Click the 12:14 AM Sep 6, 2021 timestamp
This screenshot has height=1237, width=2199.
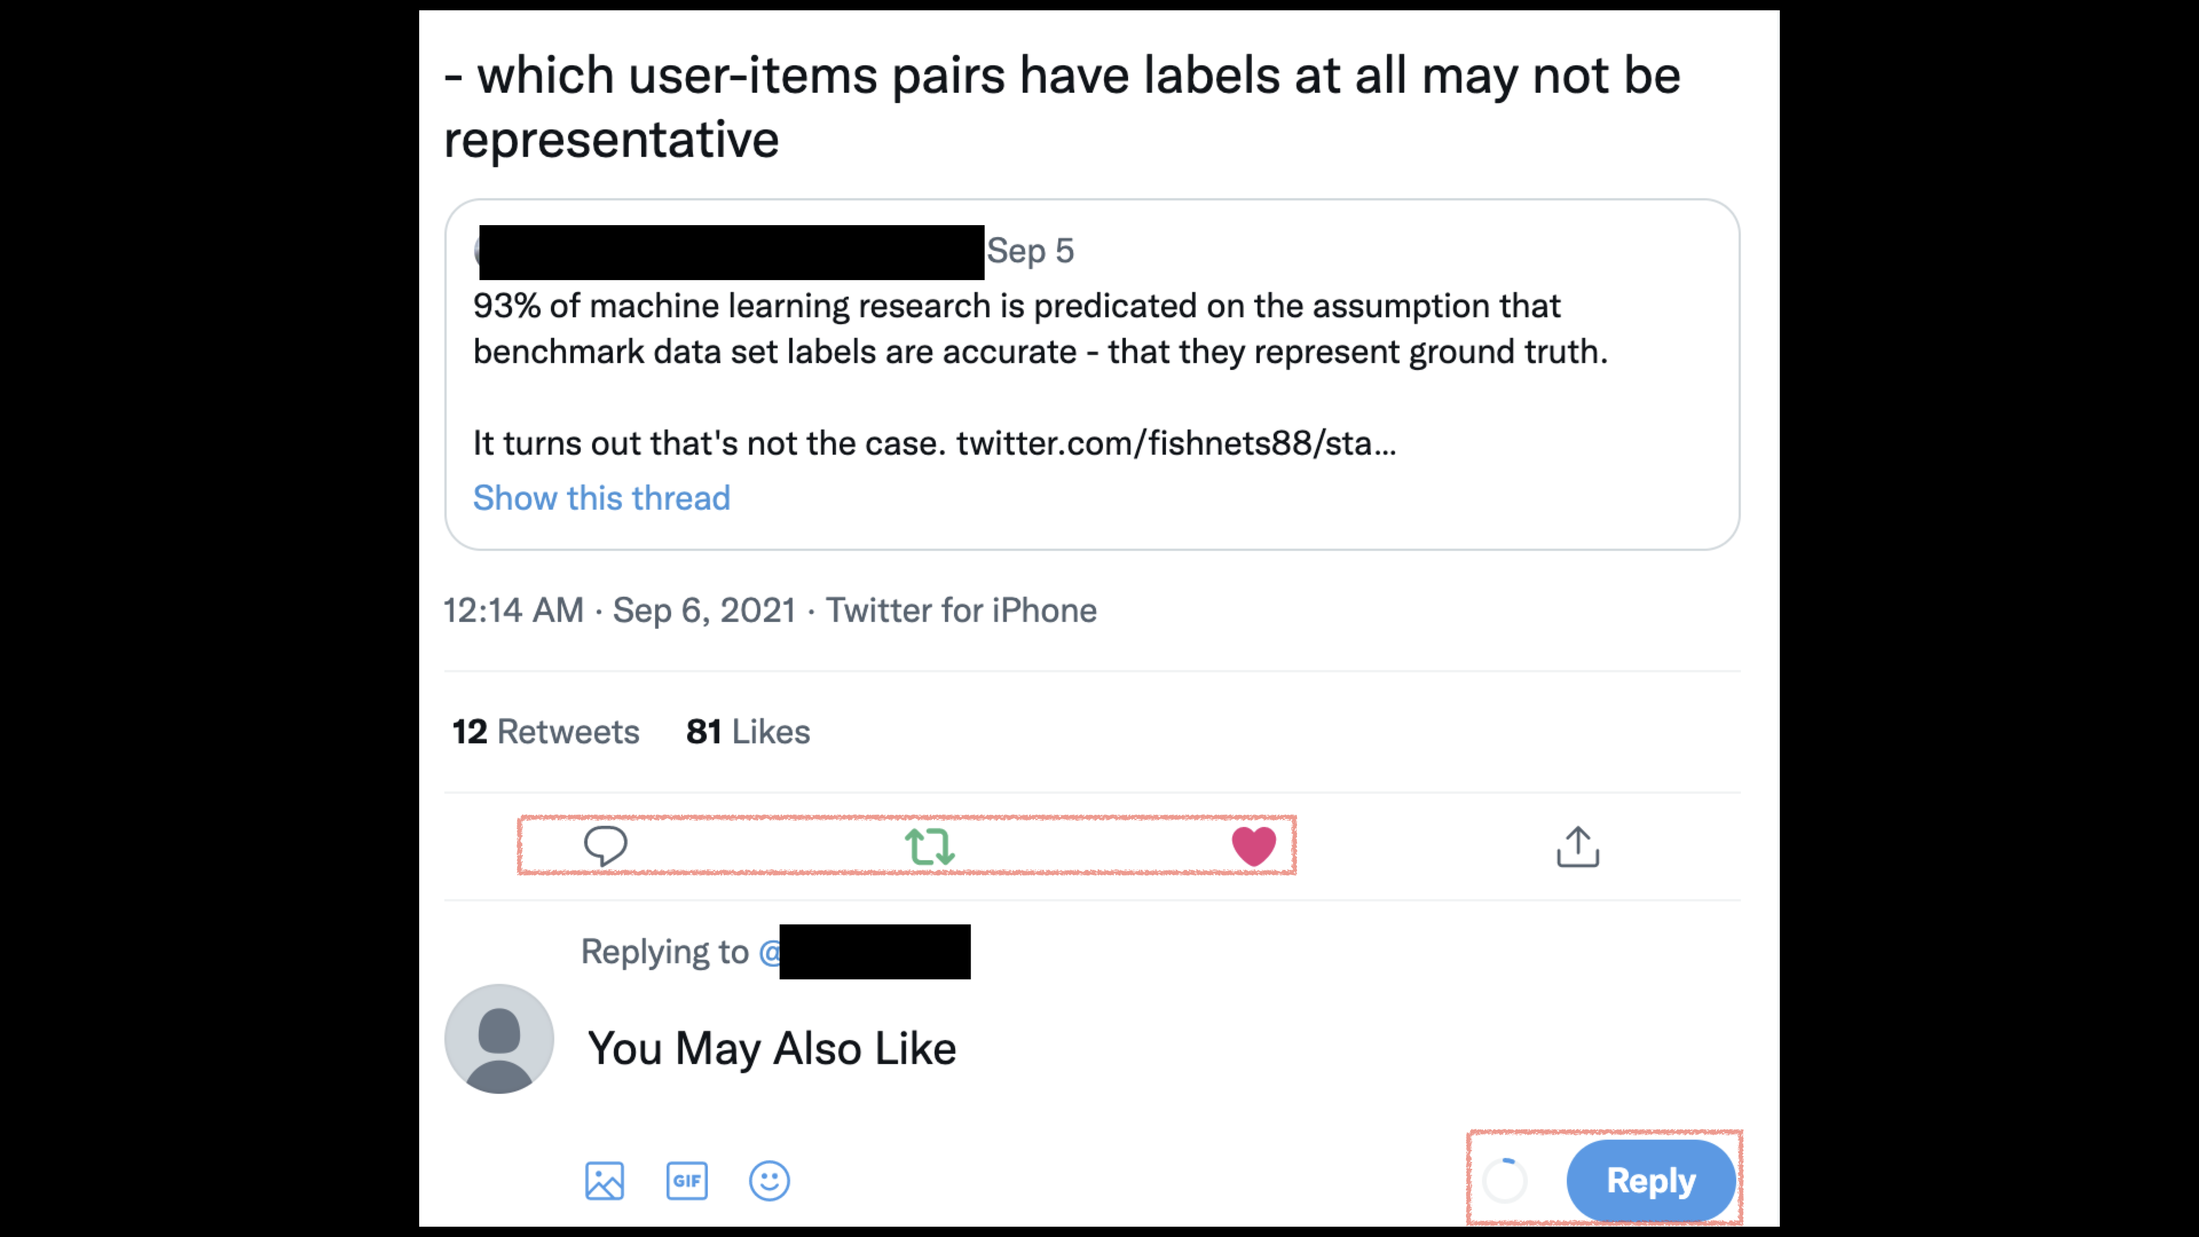coord(619,610)
